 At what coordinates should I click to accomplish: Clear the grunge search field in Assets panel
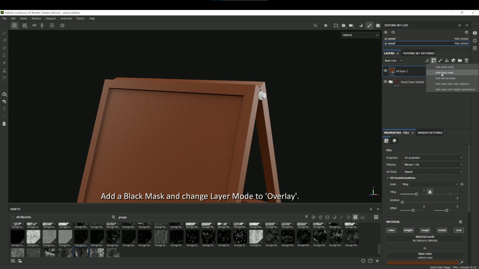tap(306, 217)
